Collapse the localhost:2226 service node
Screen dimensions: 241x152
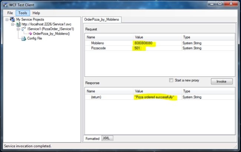pos(13,24)
